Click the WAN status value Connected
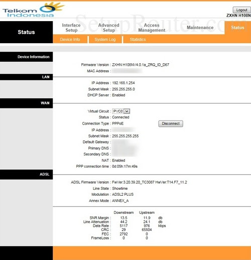251x260 pixels. [x=120, y=117]
